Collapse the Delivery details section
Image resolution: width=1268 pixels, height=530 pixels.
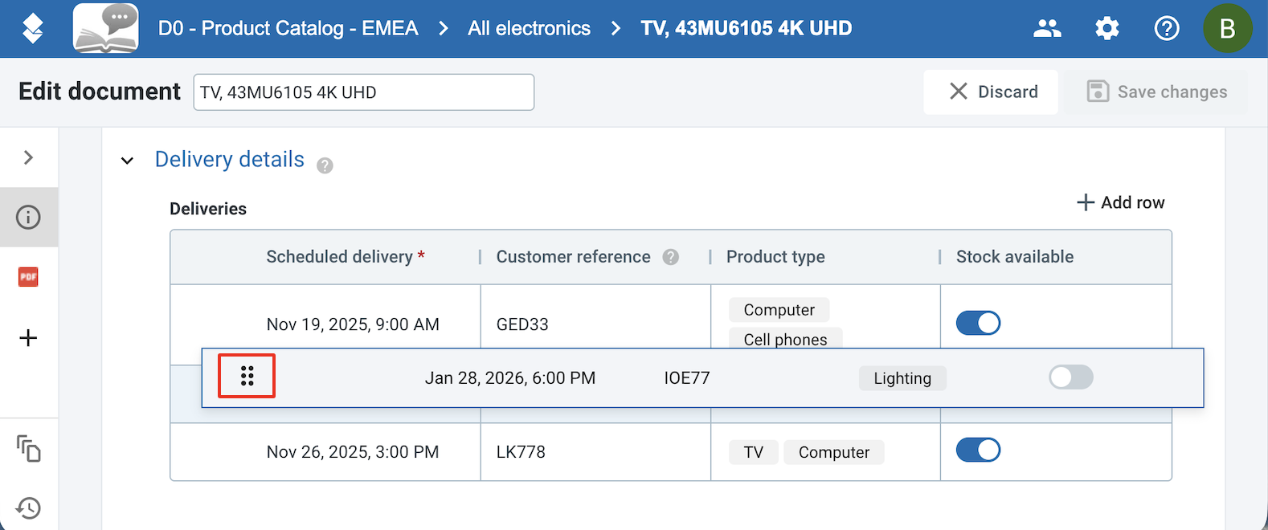[x=127, y=161]
